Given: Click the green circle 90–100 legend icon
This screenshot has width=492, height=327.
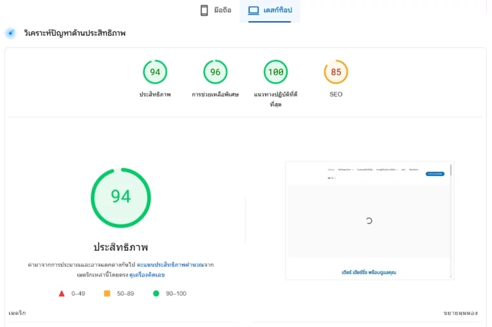Looking at the screenshot, I should click(156, 294).
